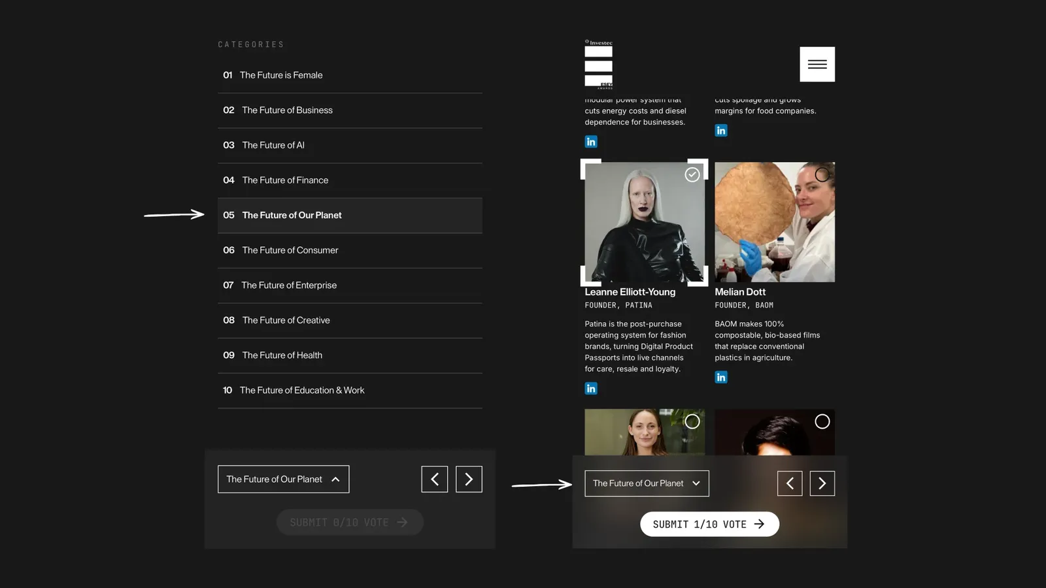Select the vote circle on Melian Dott's photo
Screen dimensions: 1046x588
(822, 174)
